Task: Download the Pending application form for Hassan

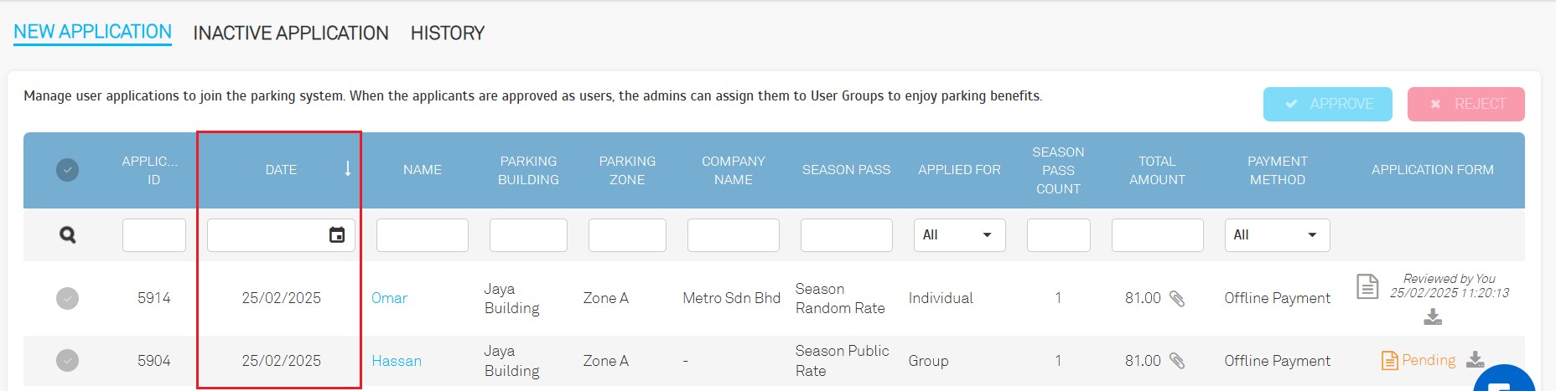Action: [1476, 359]
